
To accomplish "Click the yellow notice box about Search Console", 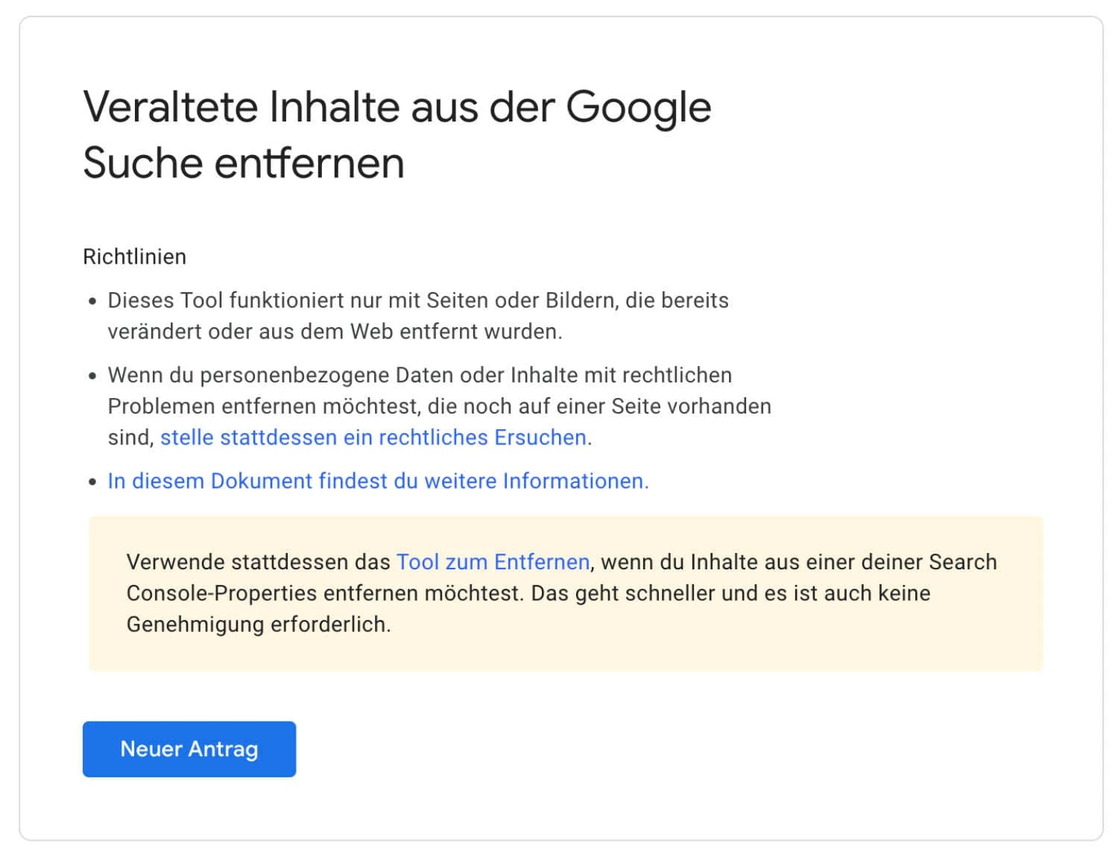I will click(x=566, y=592).
